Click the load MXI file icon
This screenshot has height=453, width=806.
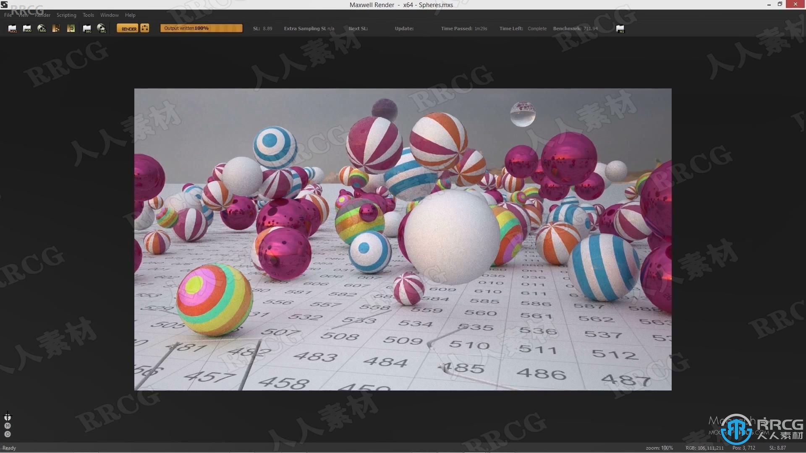pos(27,29)
